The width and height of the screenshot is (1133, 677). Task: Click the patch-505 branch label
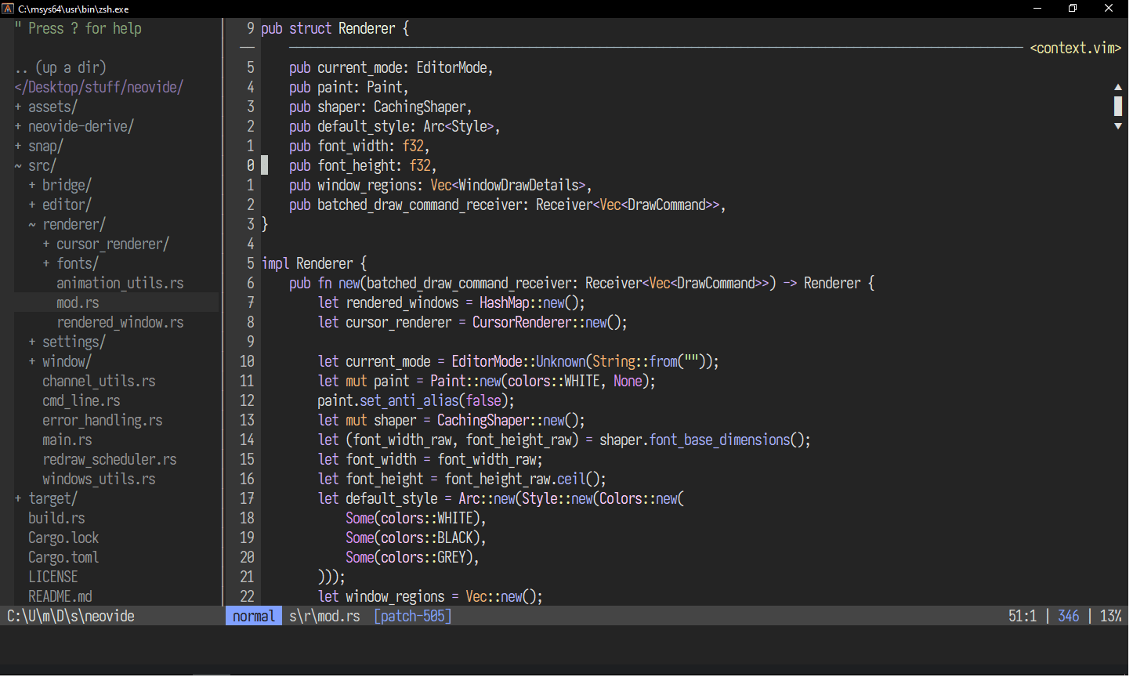pyautogui.click(x=413, y=616)
